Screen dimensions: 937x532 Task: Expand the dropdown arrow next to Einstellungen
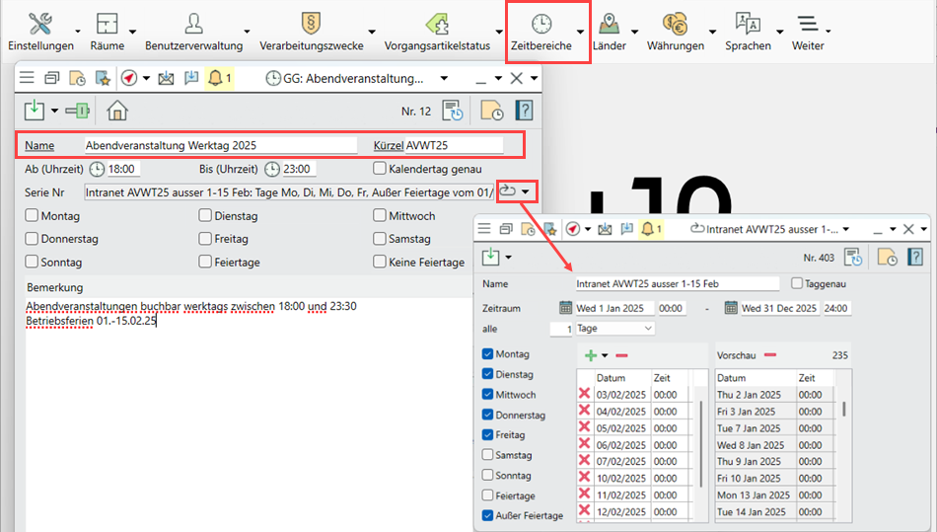81,31
